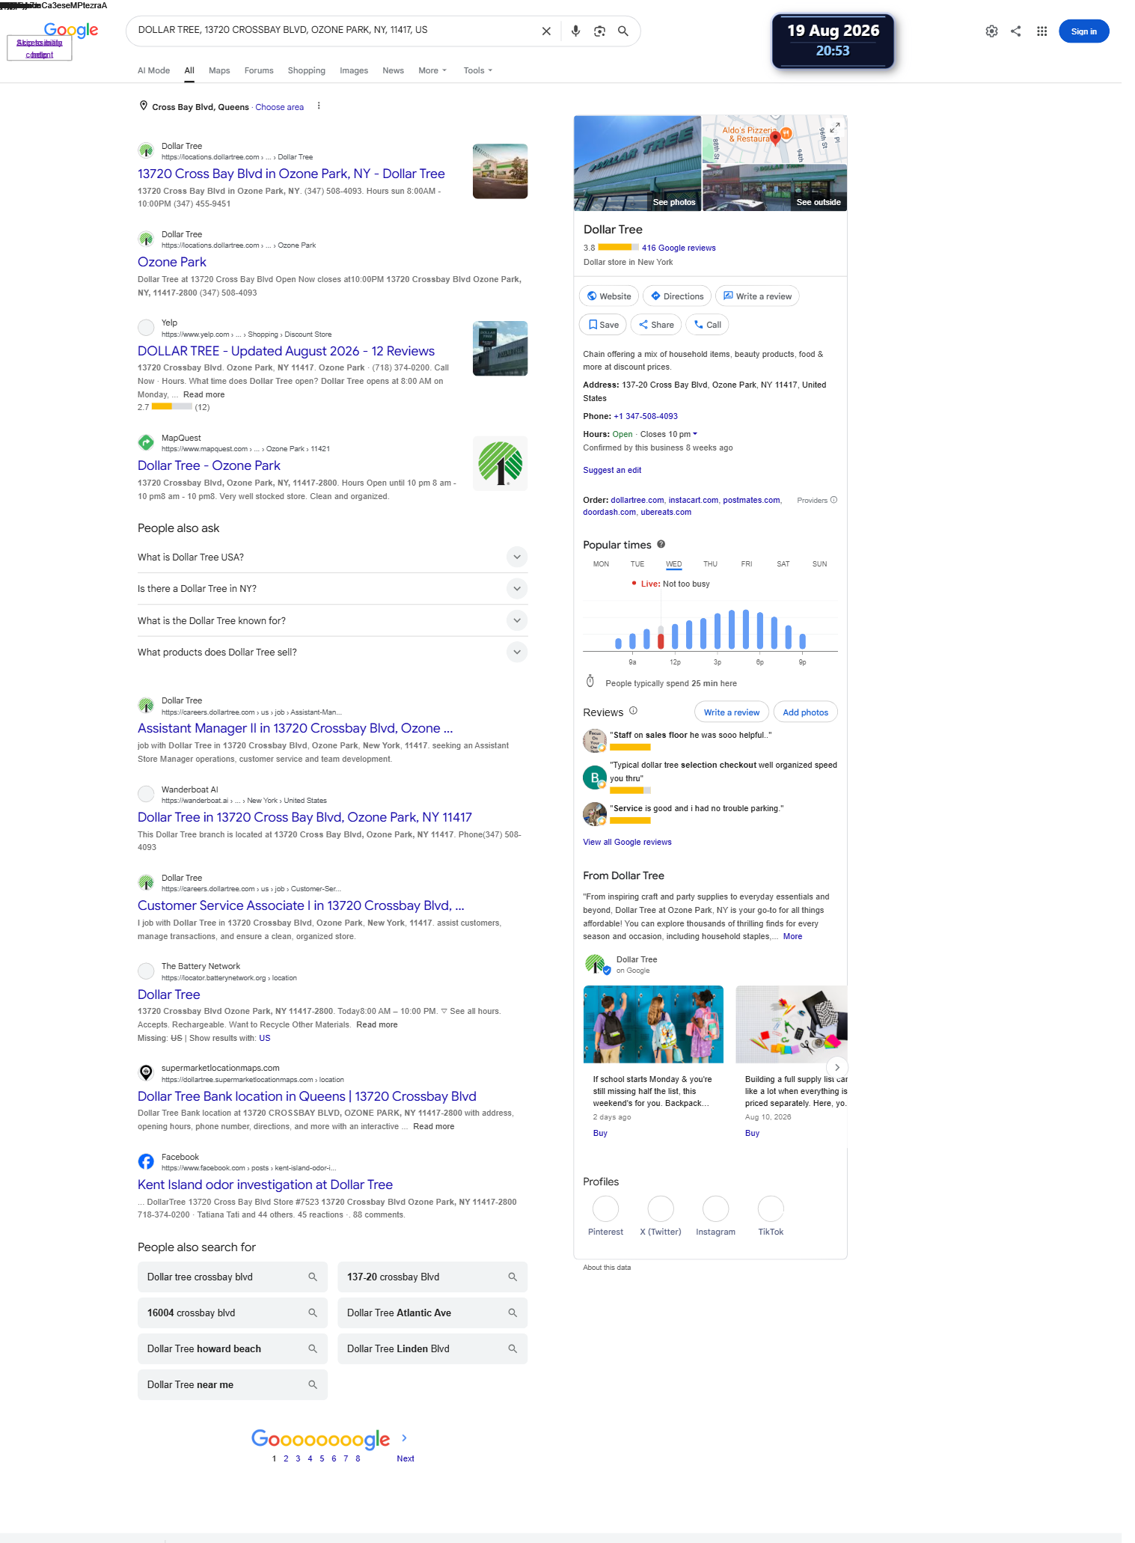Open the Instagram profile icon
Viewport: 1135px width, 1543px height.
tap(715, 1209)
